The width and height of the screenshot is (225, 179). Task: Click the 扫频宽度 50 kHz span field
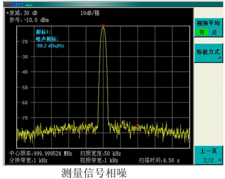pos(100,153)
